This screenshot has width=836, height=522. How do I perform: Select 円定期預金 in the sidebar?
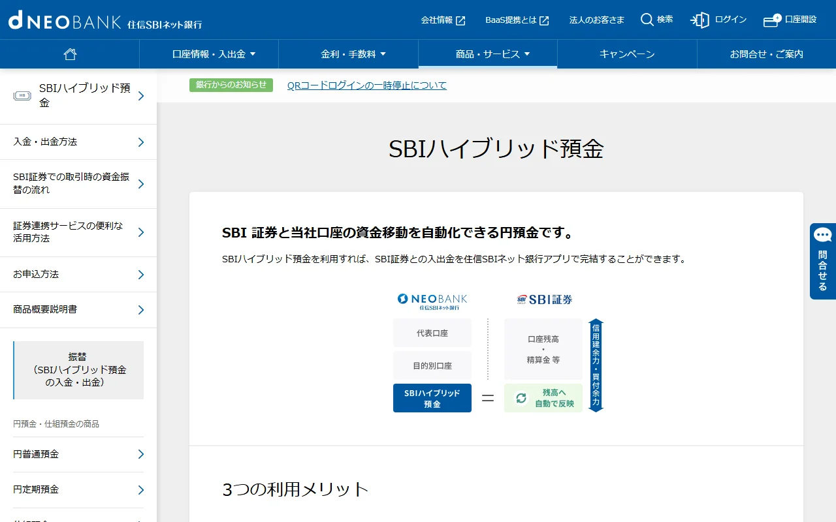pos(78,489)
